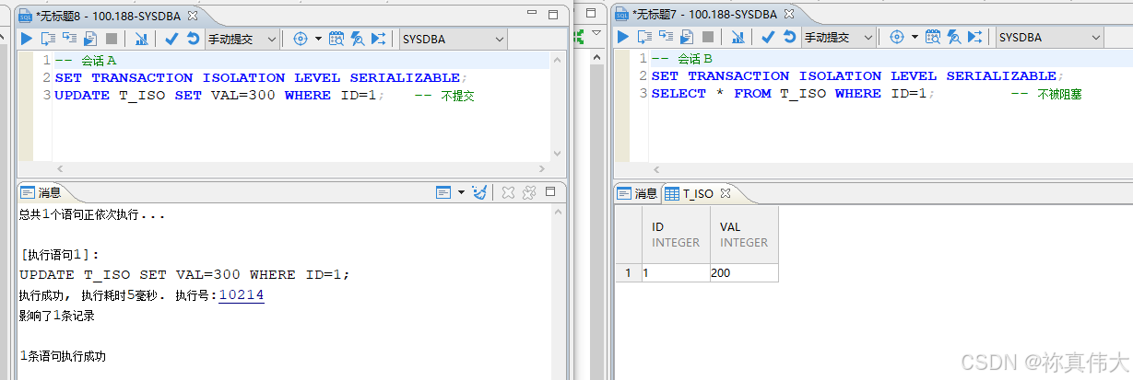This screenshot has width=1133, height=380.
Task: Click the green icon left of 无标题7 toolbar
Action: [x=579, y=35]
